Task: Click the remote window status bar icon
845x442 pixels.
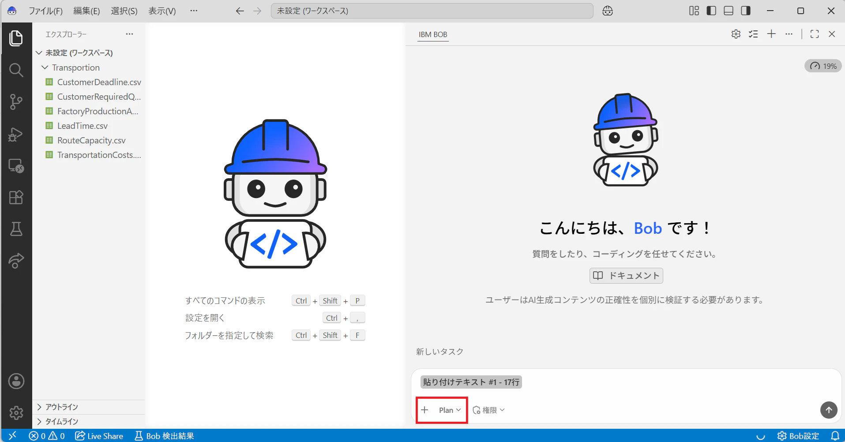Action: click(12, 436)
